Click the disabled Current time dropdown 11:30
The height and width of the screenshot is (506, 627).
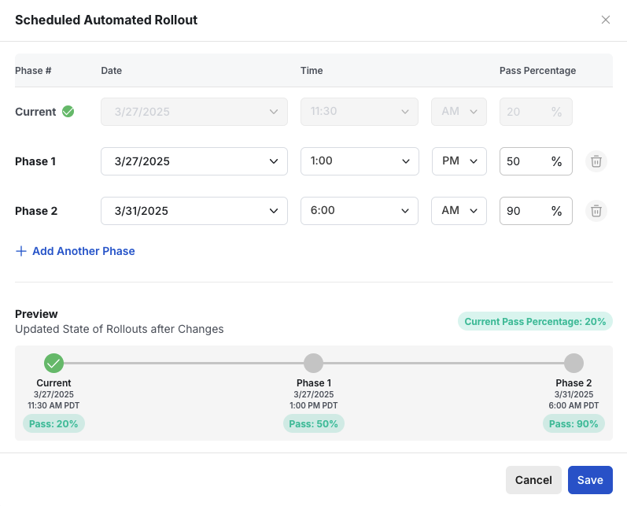point(360,112)
